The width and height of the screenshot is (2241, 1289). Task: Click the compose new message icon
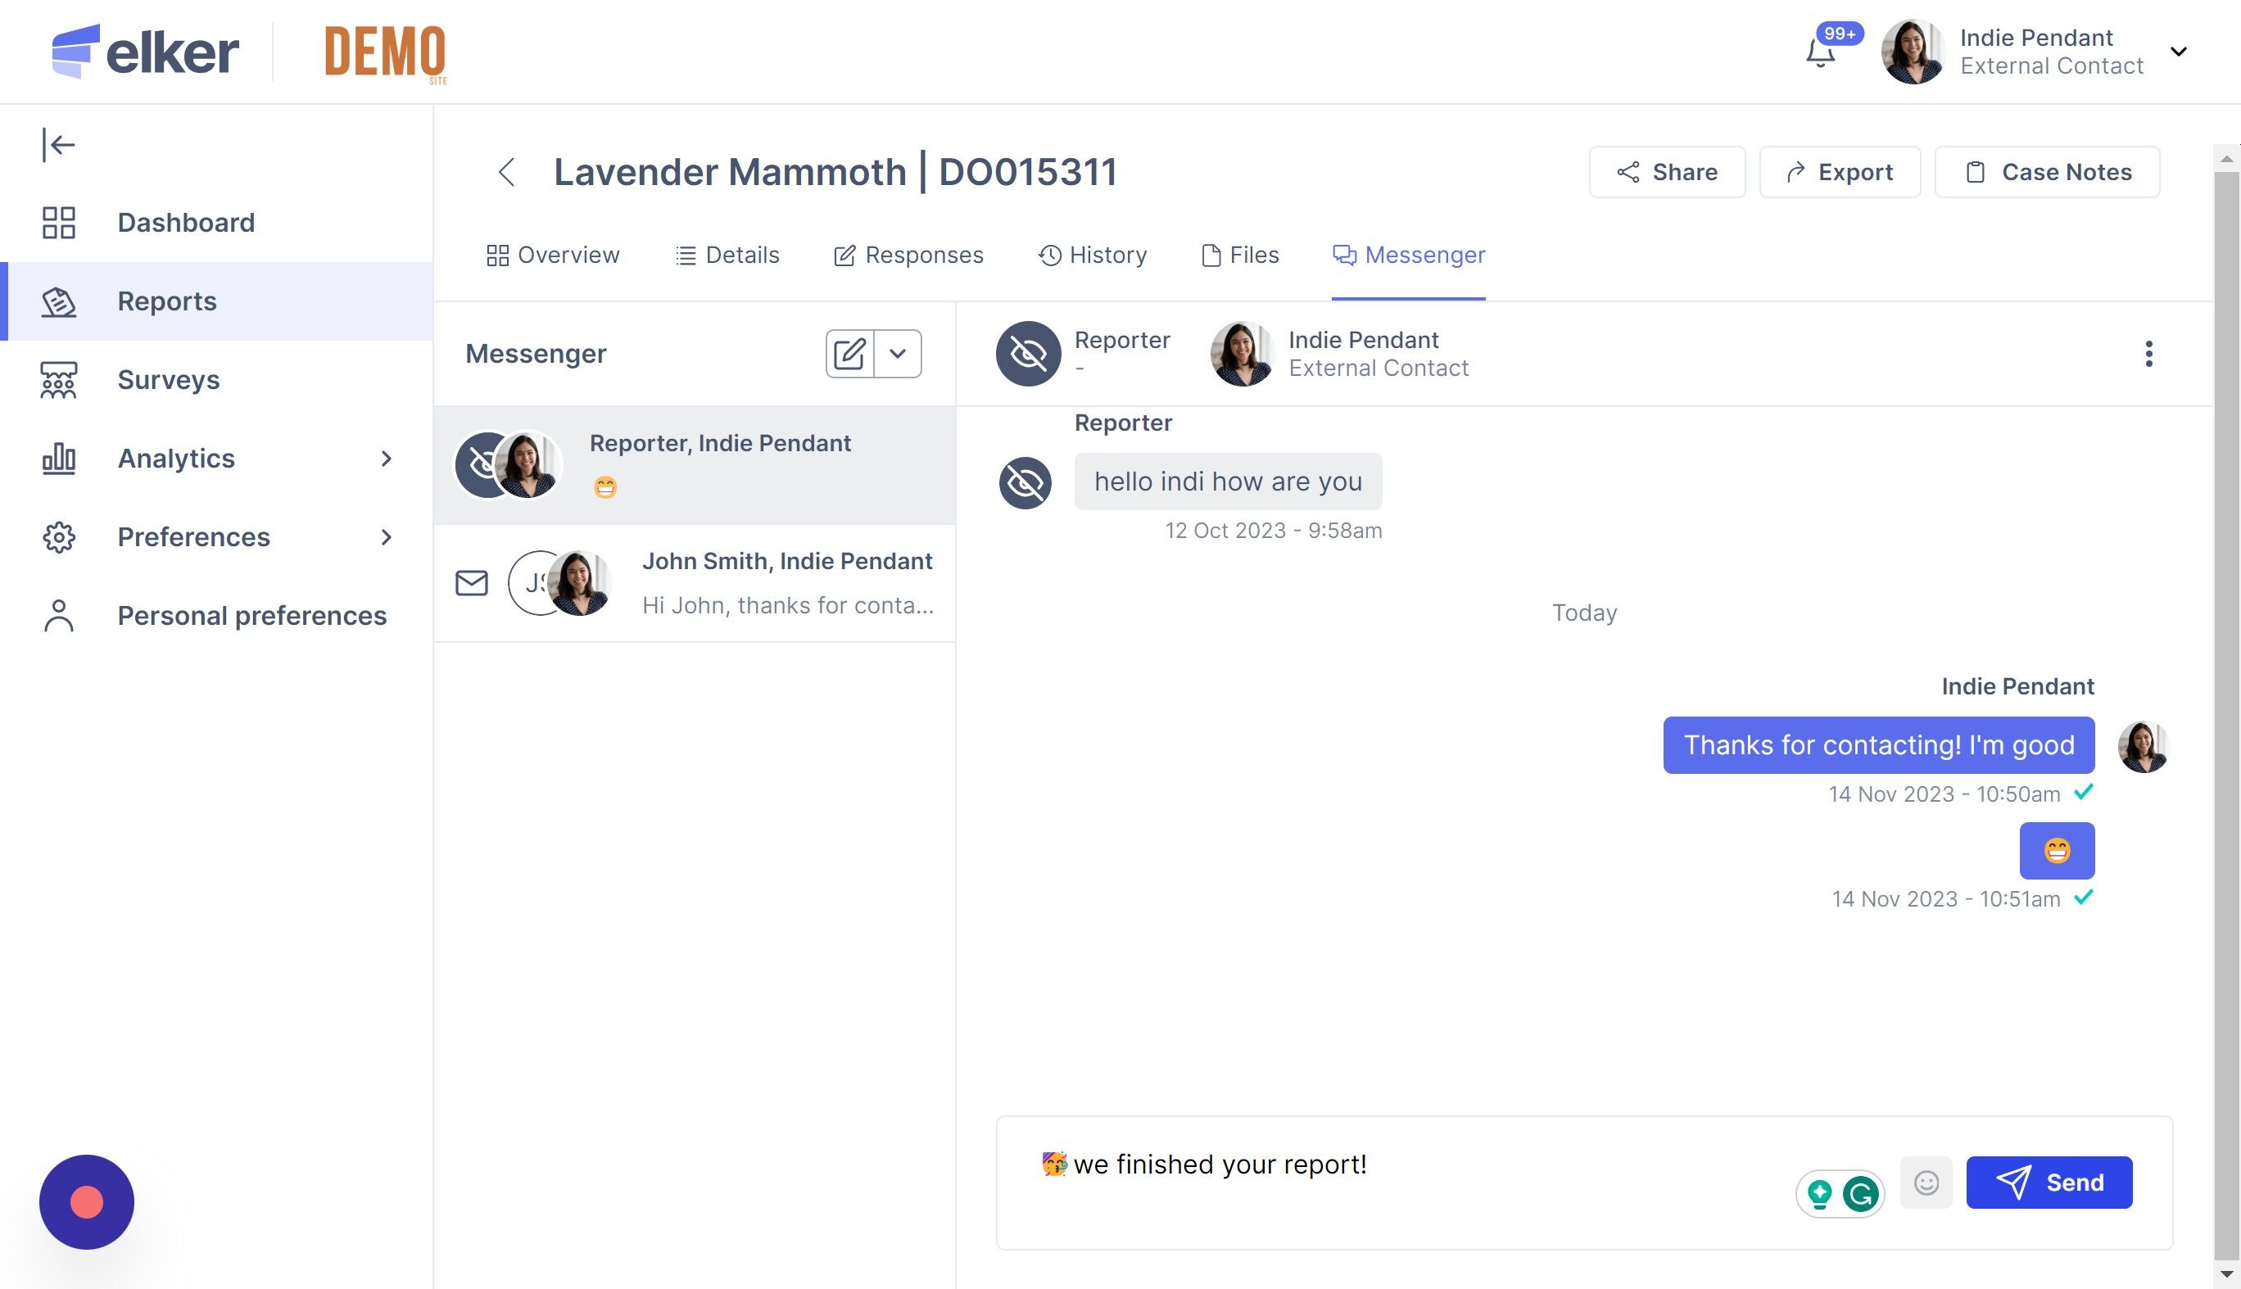tap(849, 354)
